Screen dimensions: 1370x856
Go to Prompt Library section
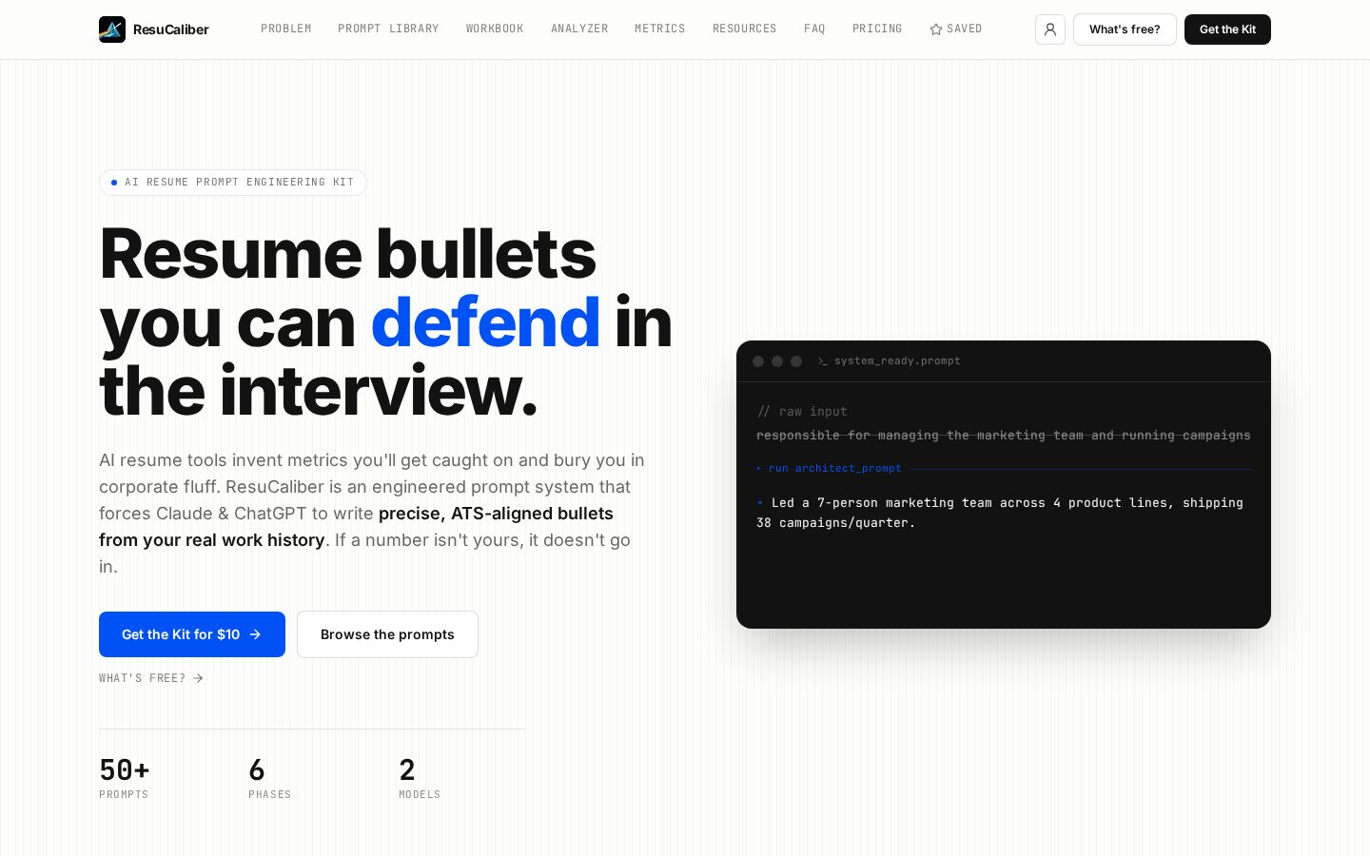pos(388,29)
